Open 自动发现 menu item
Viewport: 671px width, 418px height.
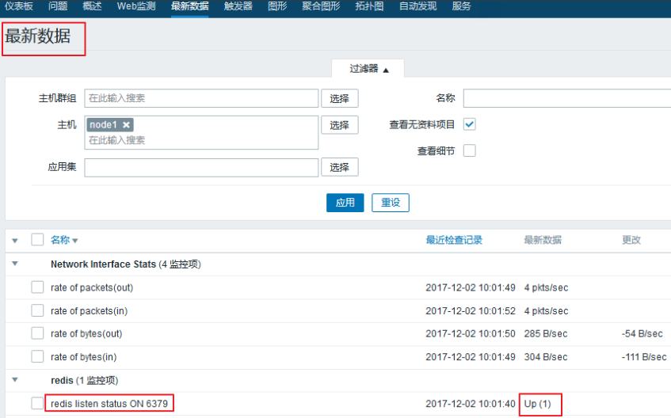point(417,6)
